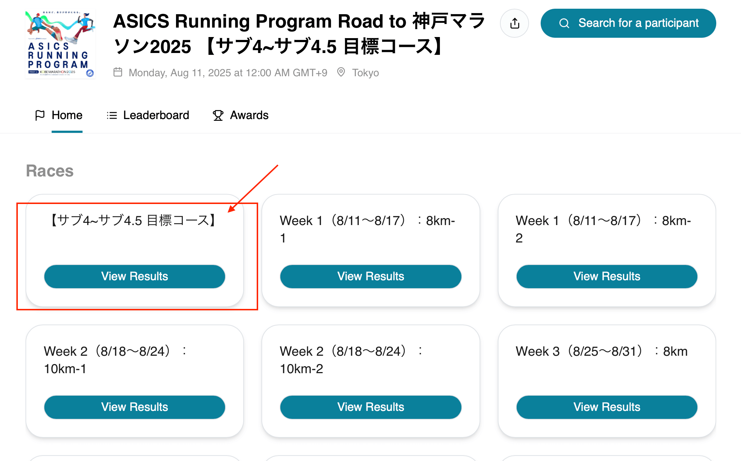View results for Week 1 8km-1
The image size is (741, 461).
tap(370, 276)
